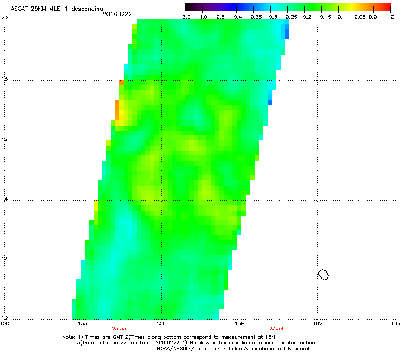Click latitude axis label 10
Viewport: 400px width, 352px height.
coord(4,318)
